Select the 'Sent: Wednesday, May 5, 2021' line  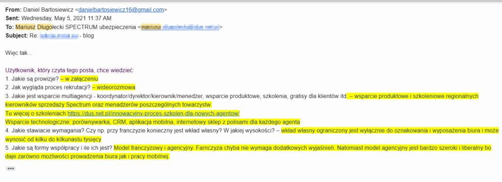click(59, 18)
